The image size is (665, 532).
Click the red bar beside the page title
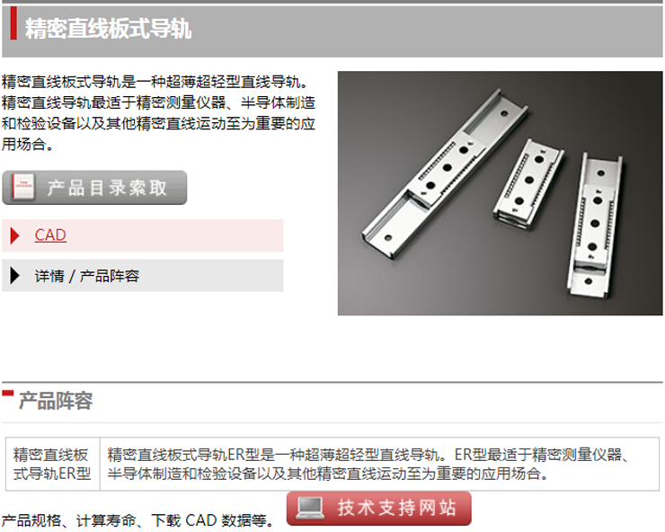(13, 23)
